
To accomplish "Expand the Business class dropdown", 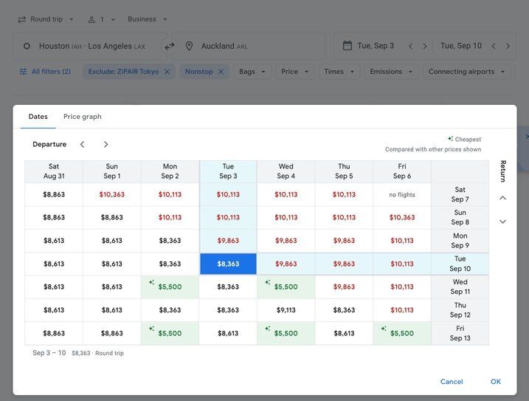I will pos(148,19).
